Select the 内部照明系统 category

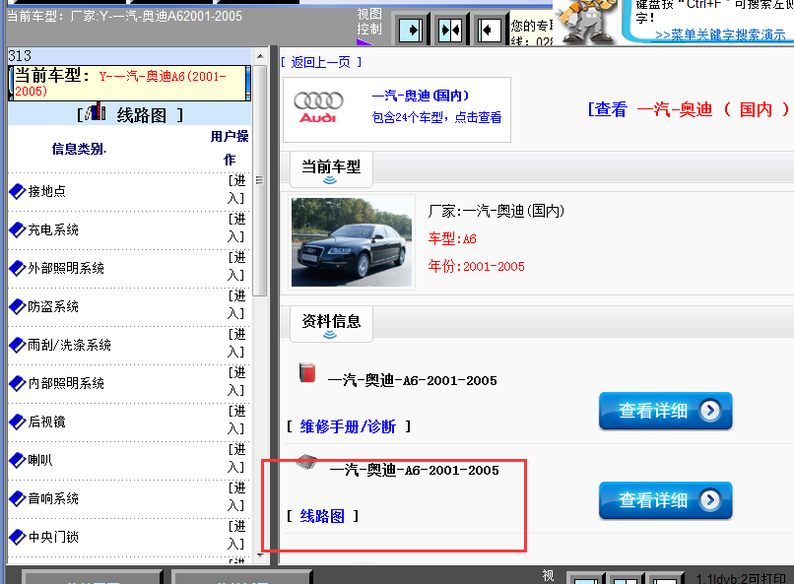(x=66, y=384)
